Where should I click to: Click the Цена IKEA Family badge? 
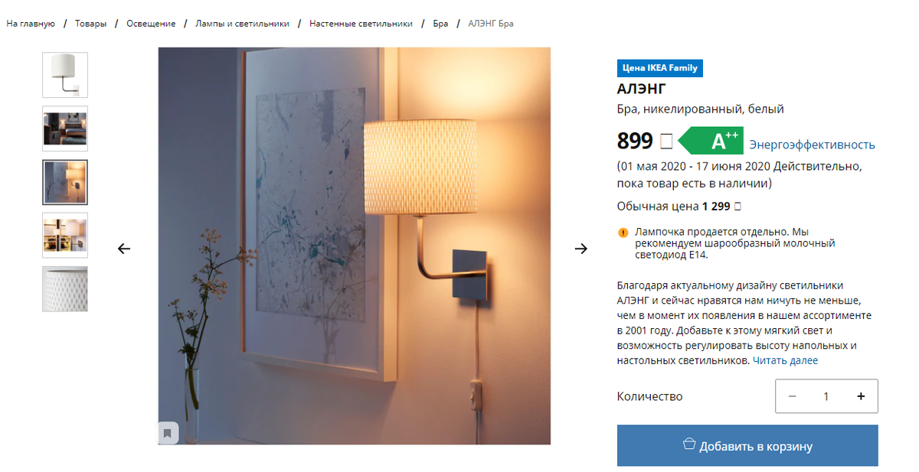pyautogui.click(x=660, y=68)
